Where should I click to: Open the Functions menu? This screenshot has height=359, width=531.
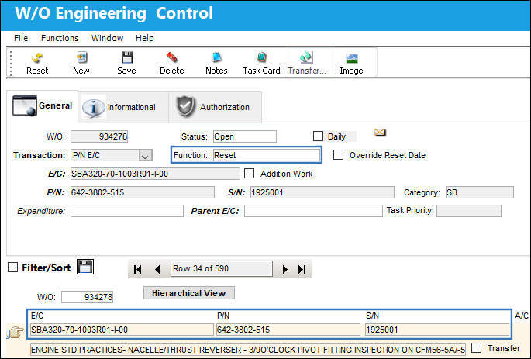pyautogui.click(x=60, y=38)
